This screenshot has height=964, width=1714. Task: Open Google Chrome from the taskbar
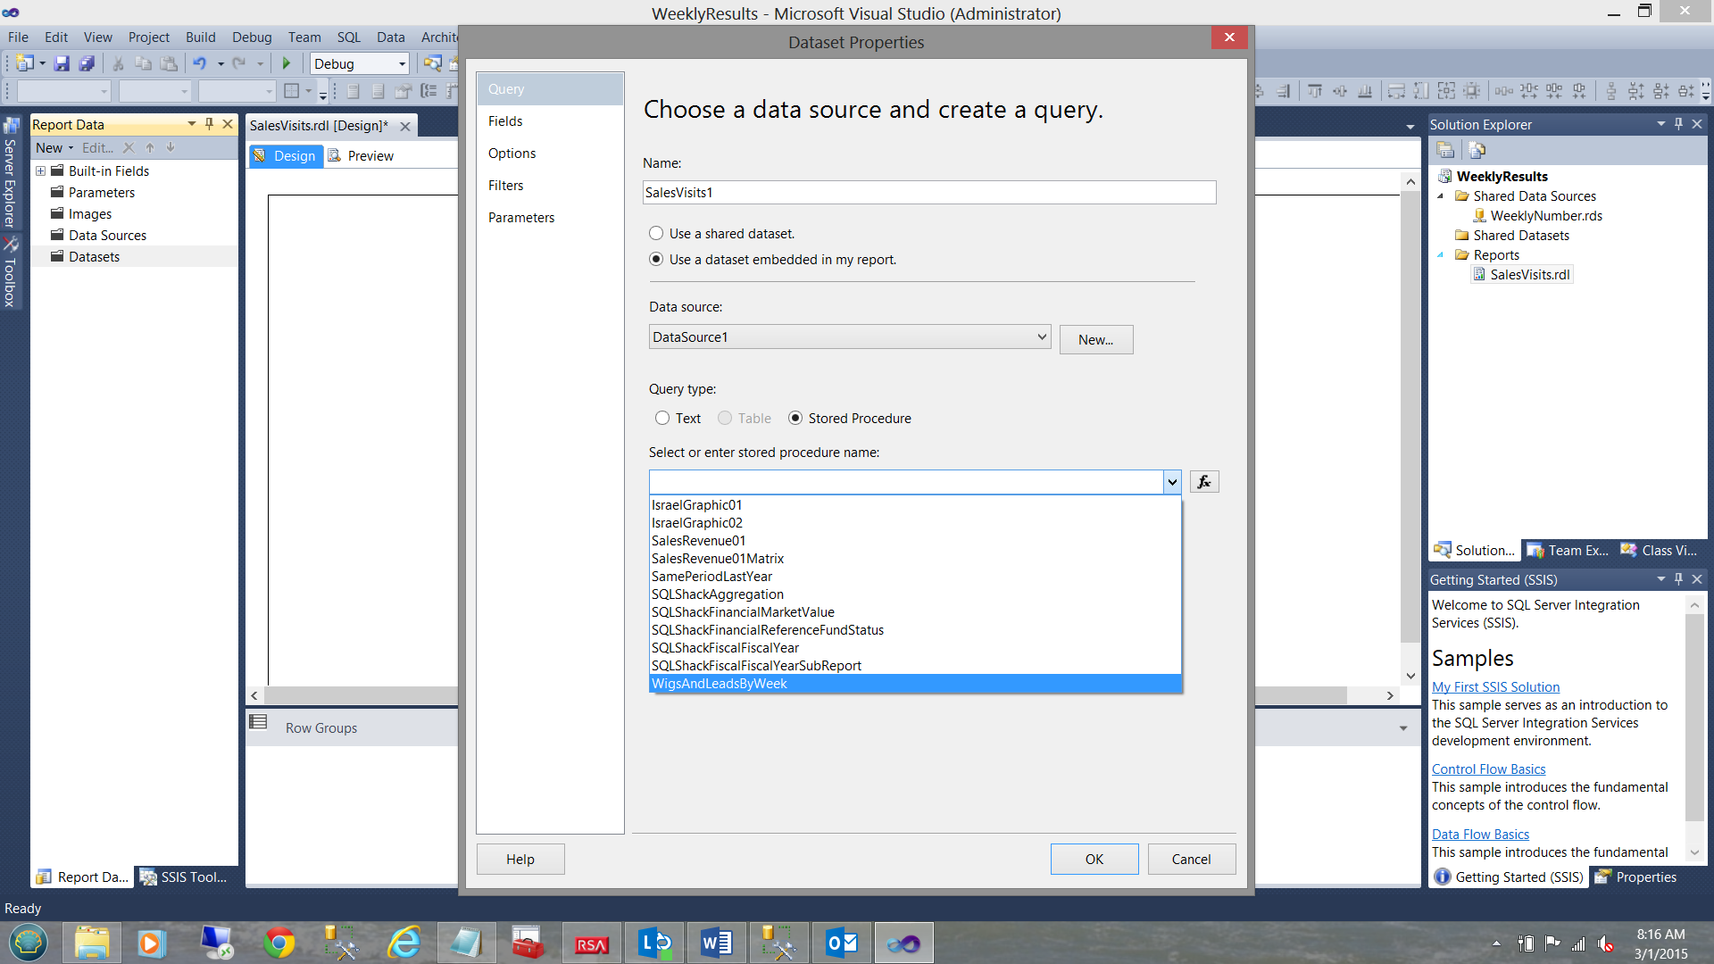(279, 943)
